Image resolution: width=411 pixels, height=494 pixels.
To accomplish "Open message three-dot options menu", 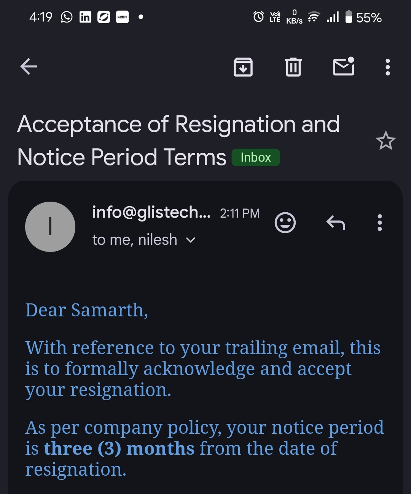I will (x=379, y=223).
